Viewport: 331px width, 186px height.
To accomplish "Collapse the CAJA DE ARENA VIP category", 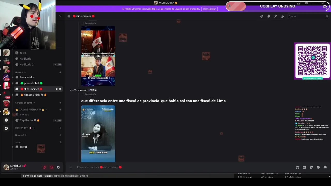I will 31,110.
